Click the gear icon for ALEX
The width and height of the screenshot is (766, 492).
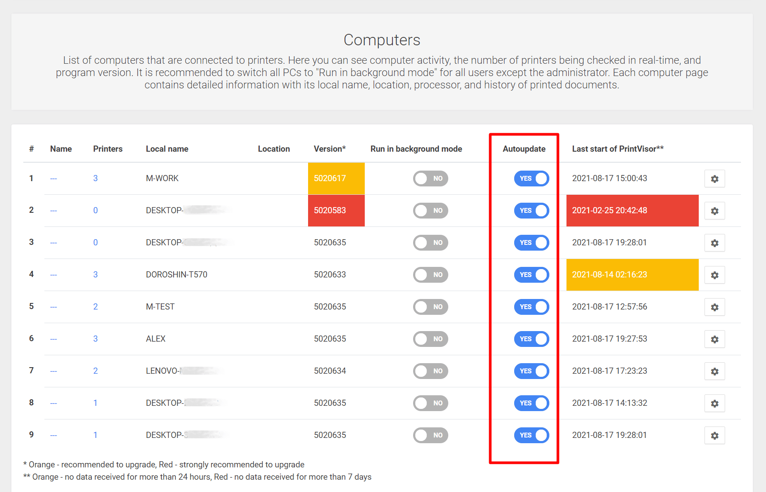714,339
